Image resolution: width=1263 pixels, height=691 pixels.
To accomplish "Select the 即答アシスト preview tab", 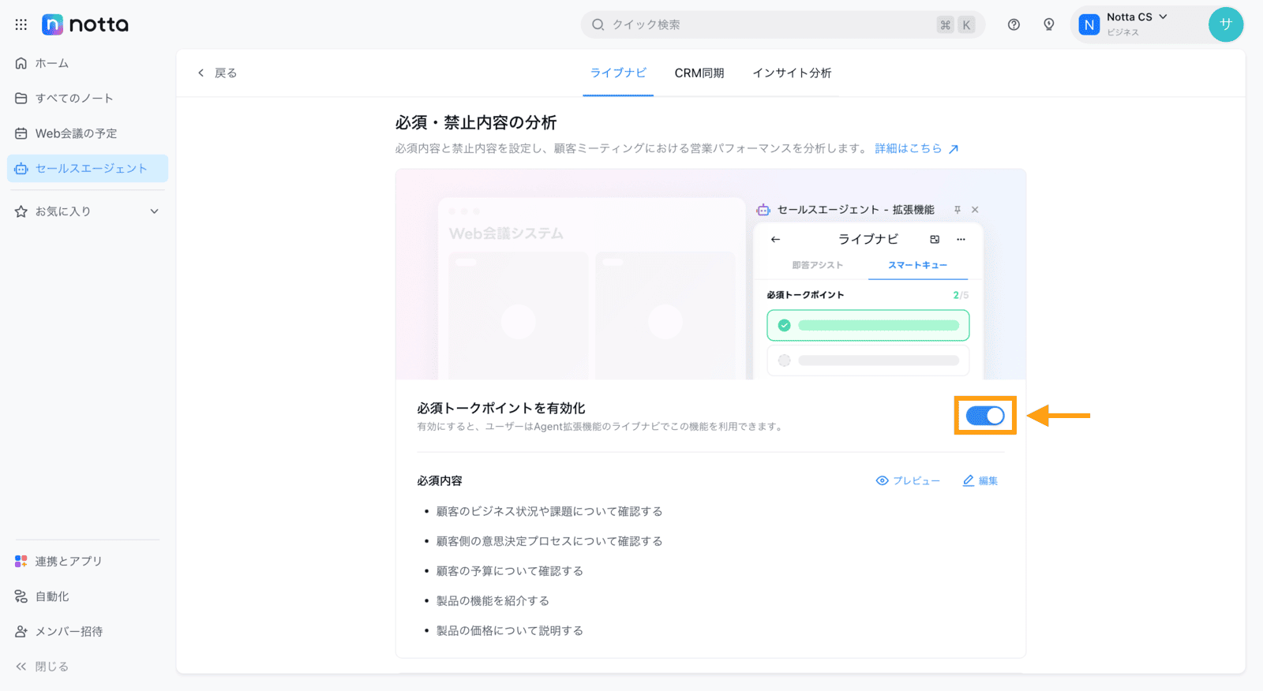I will click(817, 265).
